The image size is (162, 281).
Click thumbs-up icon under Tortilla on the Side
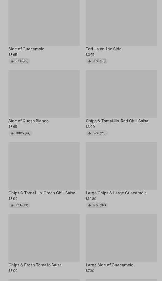(89, 61)
